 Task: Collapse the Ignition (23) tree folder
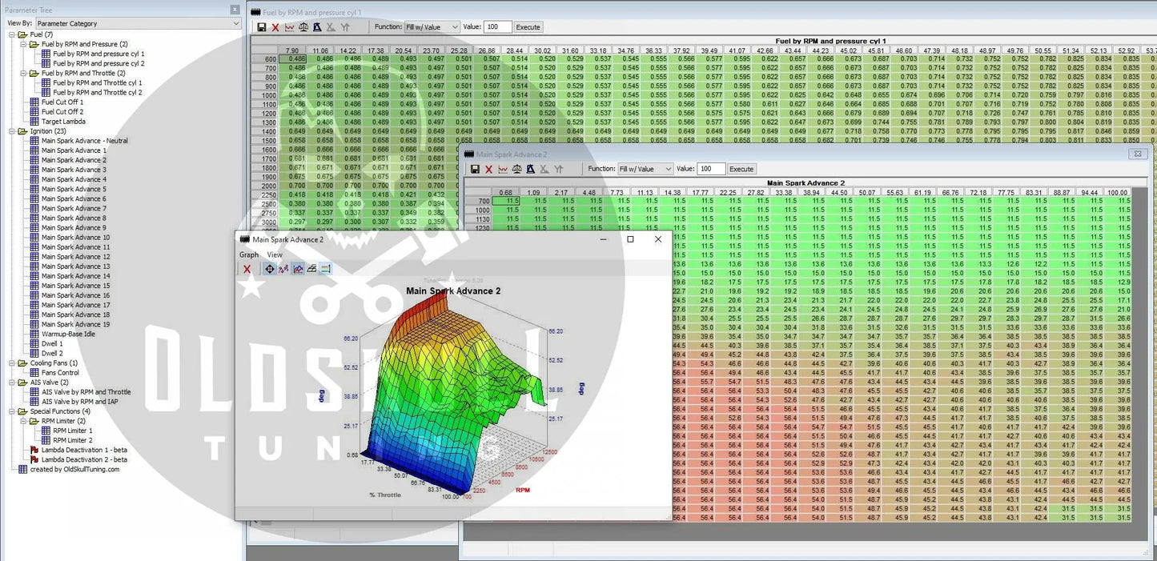[12, 131]
